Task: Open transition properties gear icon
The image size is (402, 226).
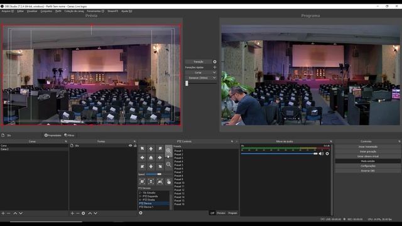Action: [x=215, y=62]
